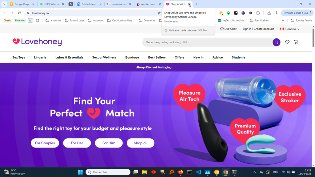This screenshot has height=177, width=315.
Task: Click the page vertical scrollbar
Action: click(x=313, y=96)
